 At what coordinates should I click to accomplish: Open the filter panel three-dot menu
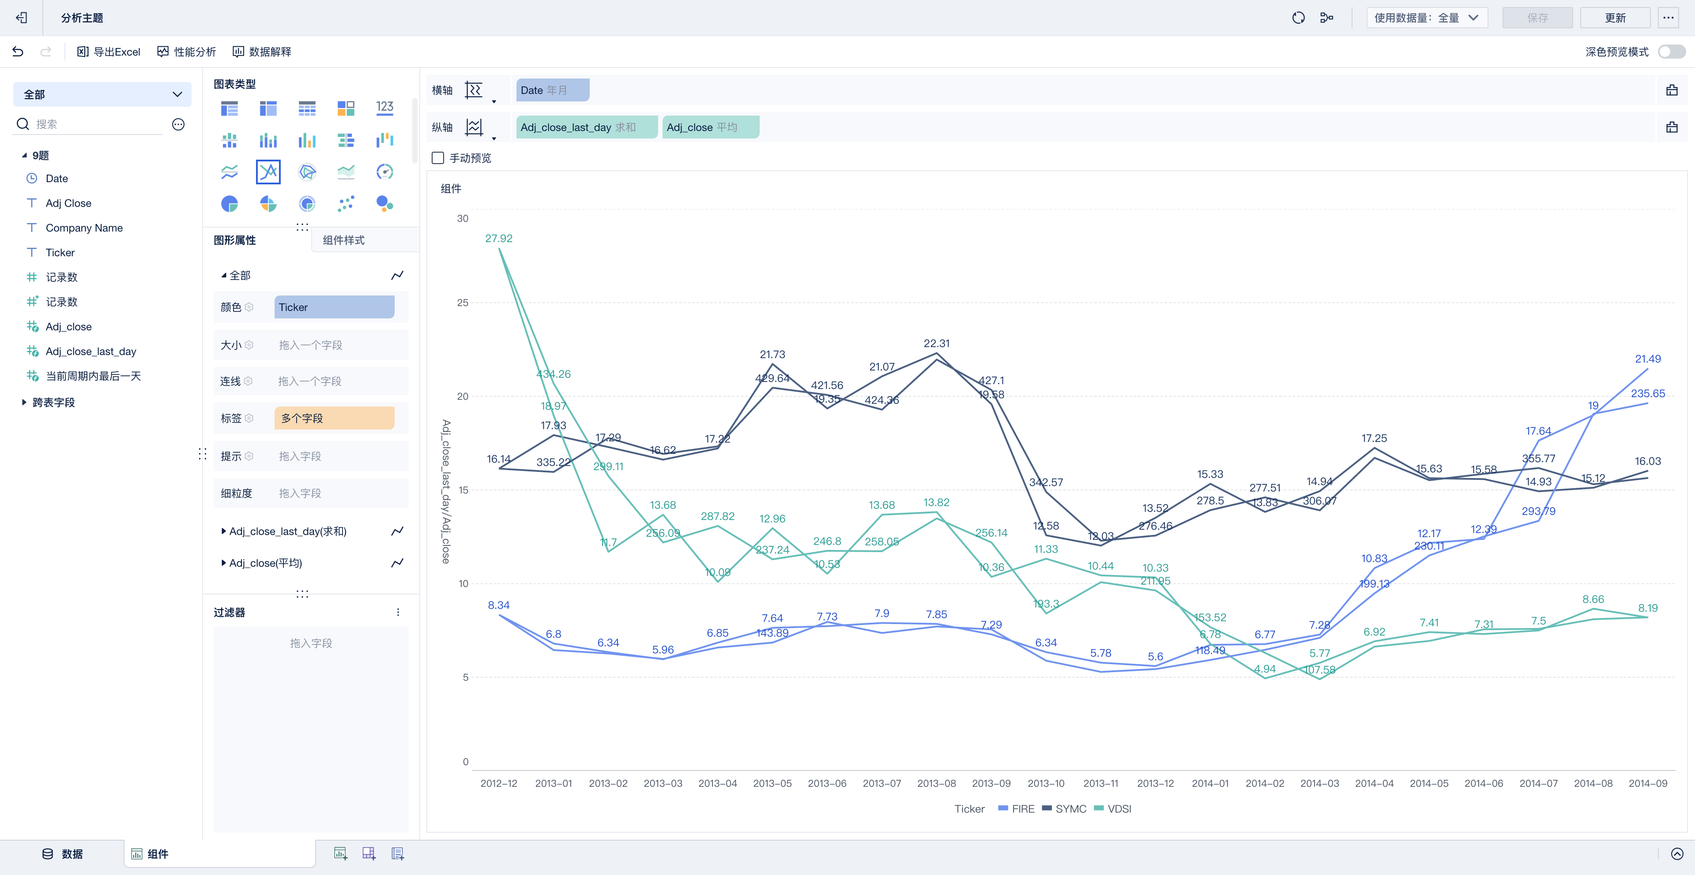[398, 612]
